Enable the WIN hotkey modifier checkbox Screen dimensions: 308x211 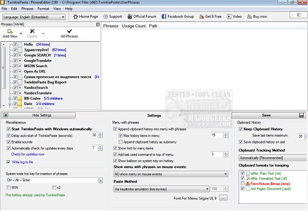click(9, 188)
